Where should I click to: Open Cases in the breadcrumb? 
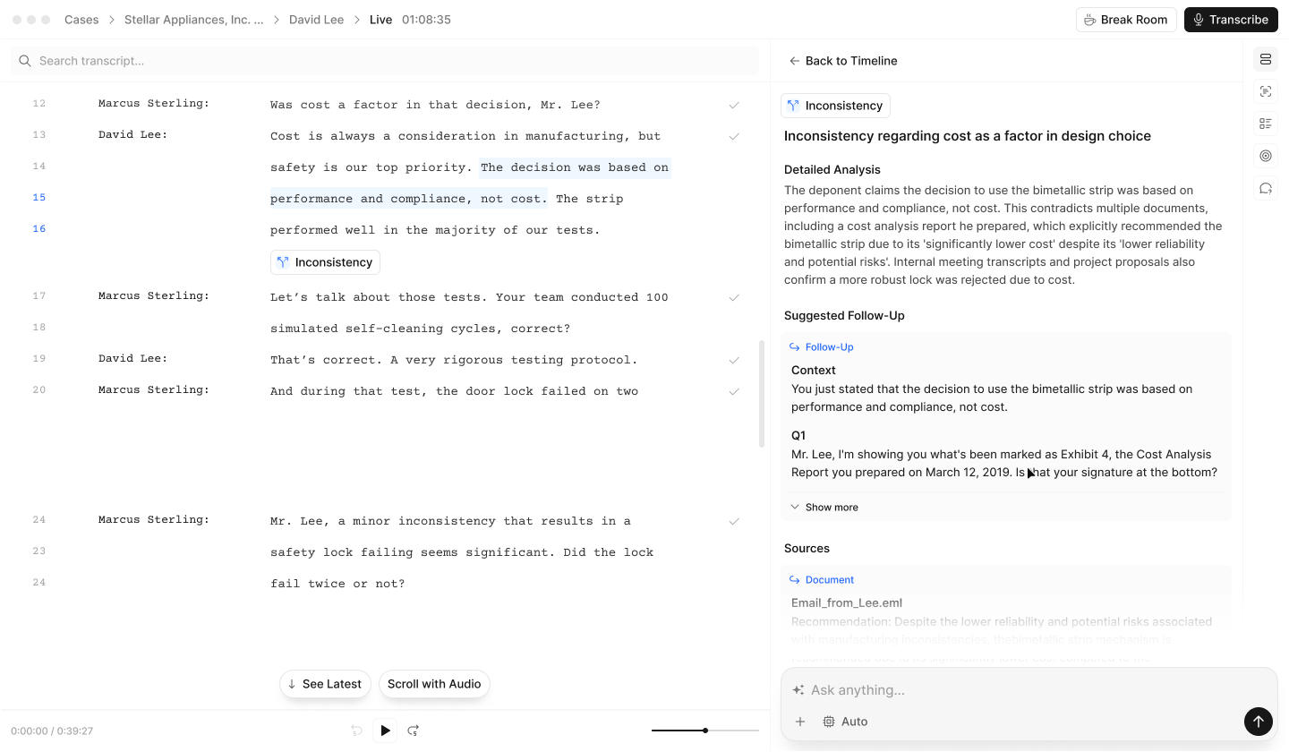81,20
